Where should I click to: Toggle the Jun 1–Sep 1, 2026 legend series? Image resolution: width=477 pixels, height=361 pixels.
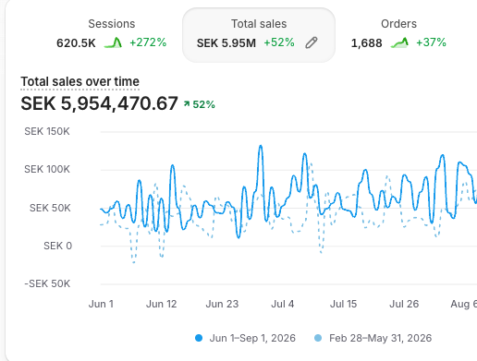point(245,338)
